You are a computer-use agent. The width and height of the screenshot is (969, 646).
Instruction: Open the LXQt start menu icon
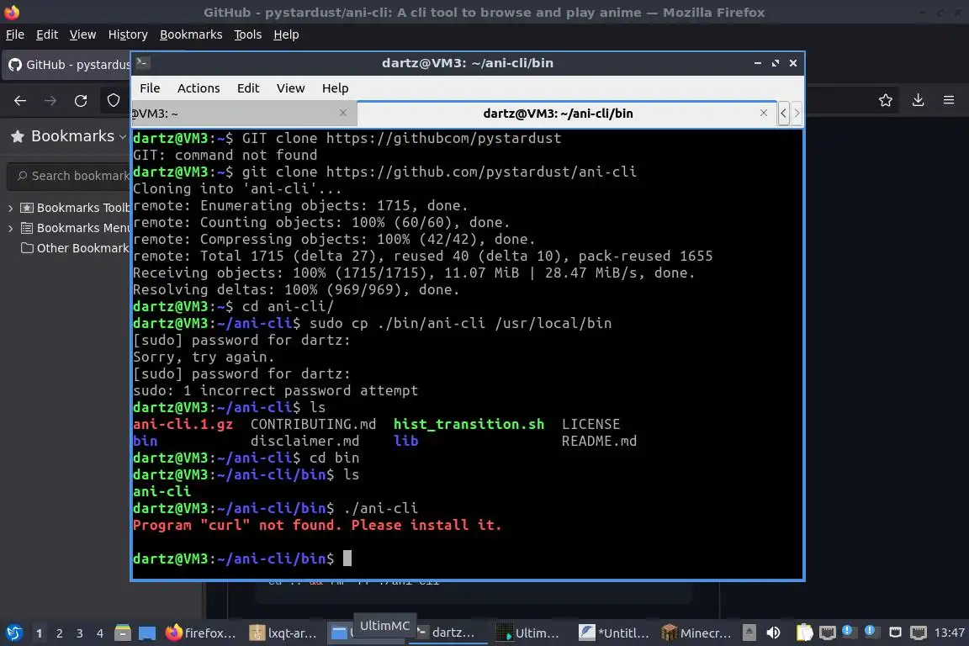13,633
